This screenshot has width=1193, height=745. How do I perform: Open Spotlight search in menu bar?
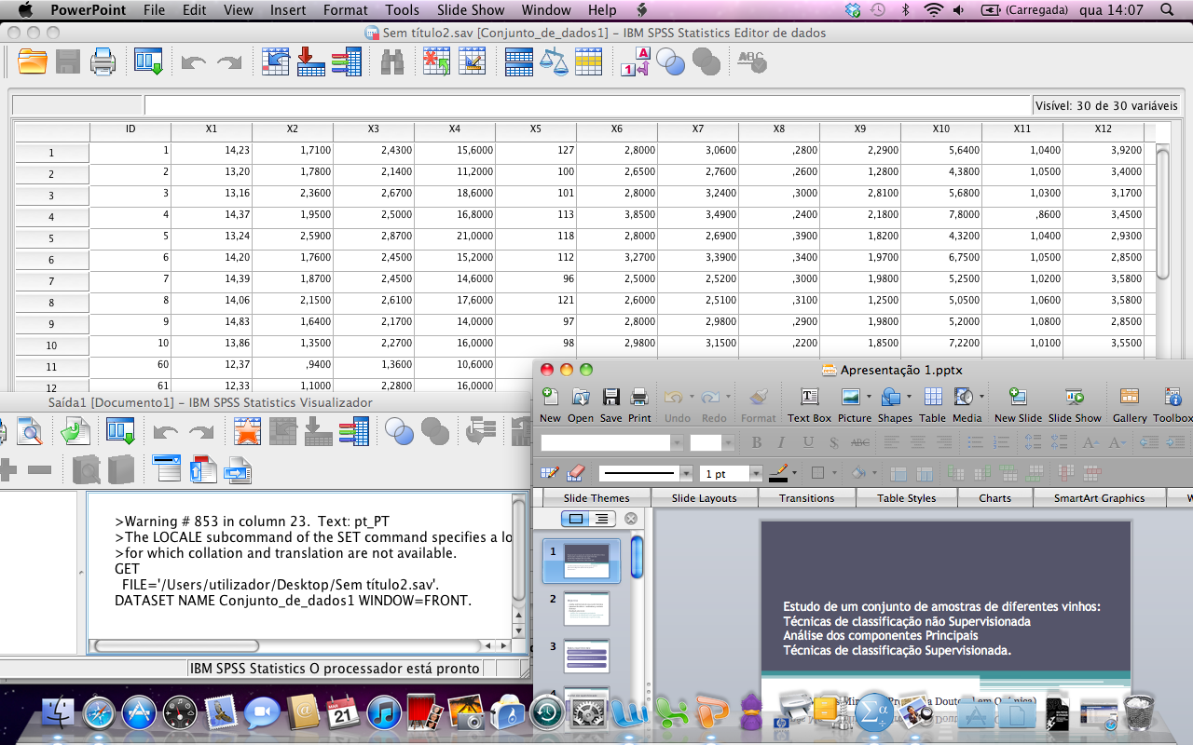pyautogui.click(x=1167, y=10)
